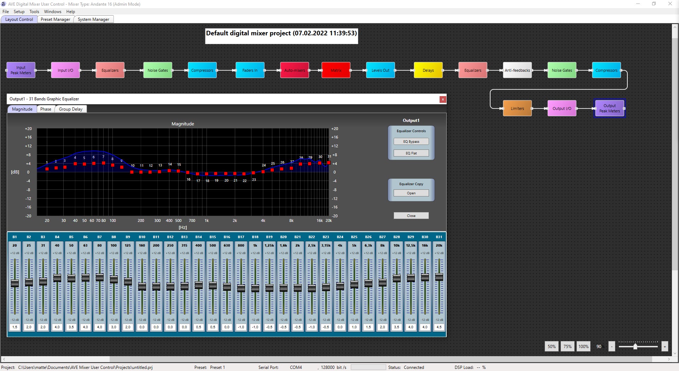Click the zoom minus button
679x371 pixels.
612,346
